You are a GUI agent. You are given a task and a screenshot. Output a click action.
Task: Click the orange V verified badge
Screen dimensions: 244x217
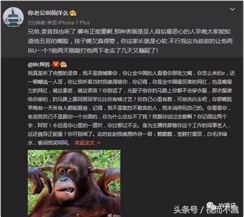pyautogui.click(x=56, y=64)
